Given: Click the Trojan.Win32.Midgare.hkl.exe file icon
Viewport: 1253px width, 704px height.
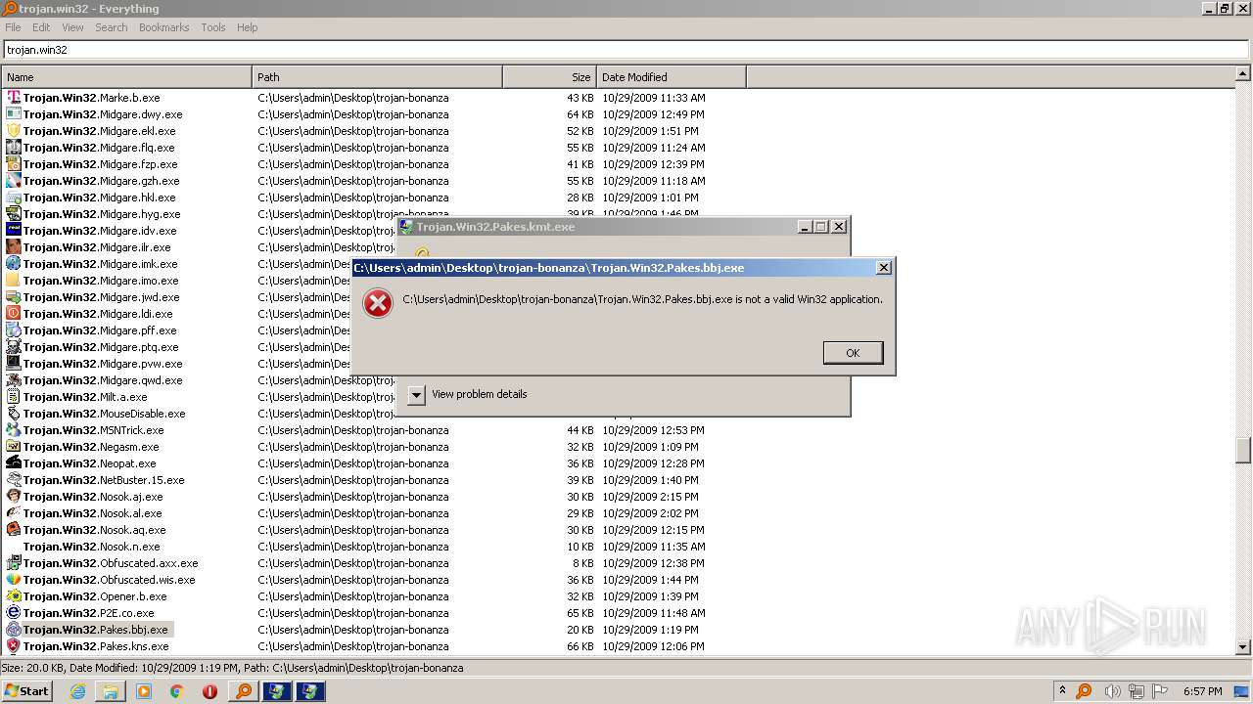Looking at the screenshot, I should [x=14, y=198].
